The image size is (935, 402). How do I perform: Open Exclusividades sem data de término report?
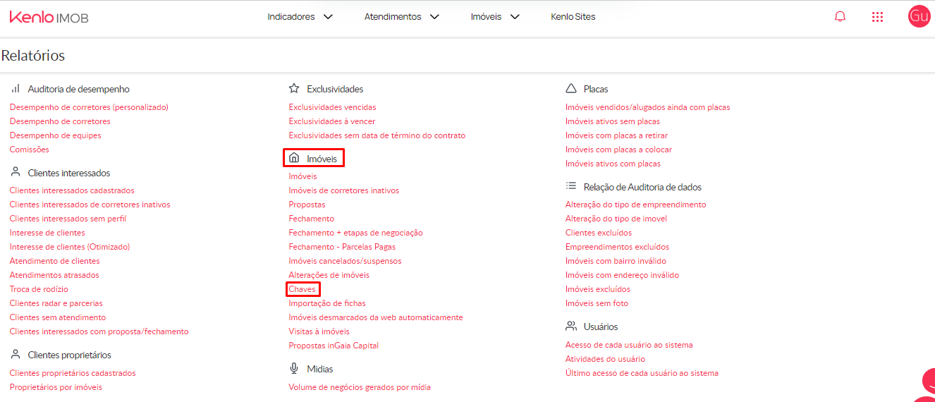(377, 135)
